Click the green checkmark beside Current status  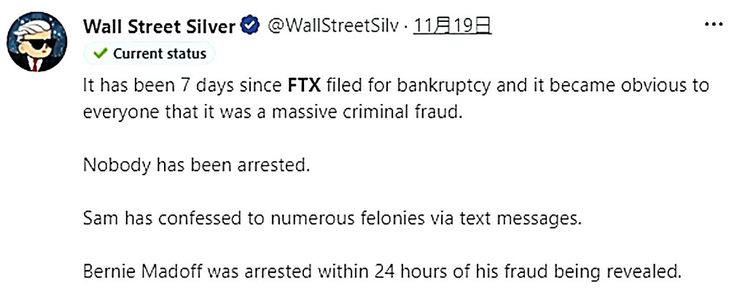click(100, 53)
